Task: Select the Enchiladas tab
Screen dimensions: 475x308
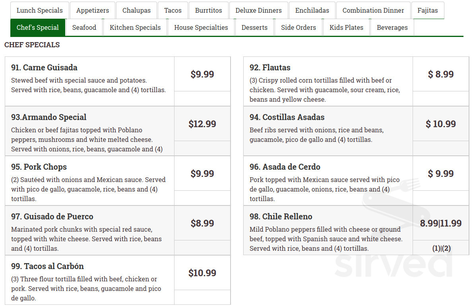Action: pyautogui.click(x=312, y=10)
